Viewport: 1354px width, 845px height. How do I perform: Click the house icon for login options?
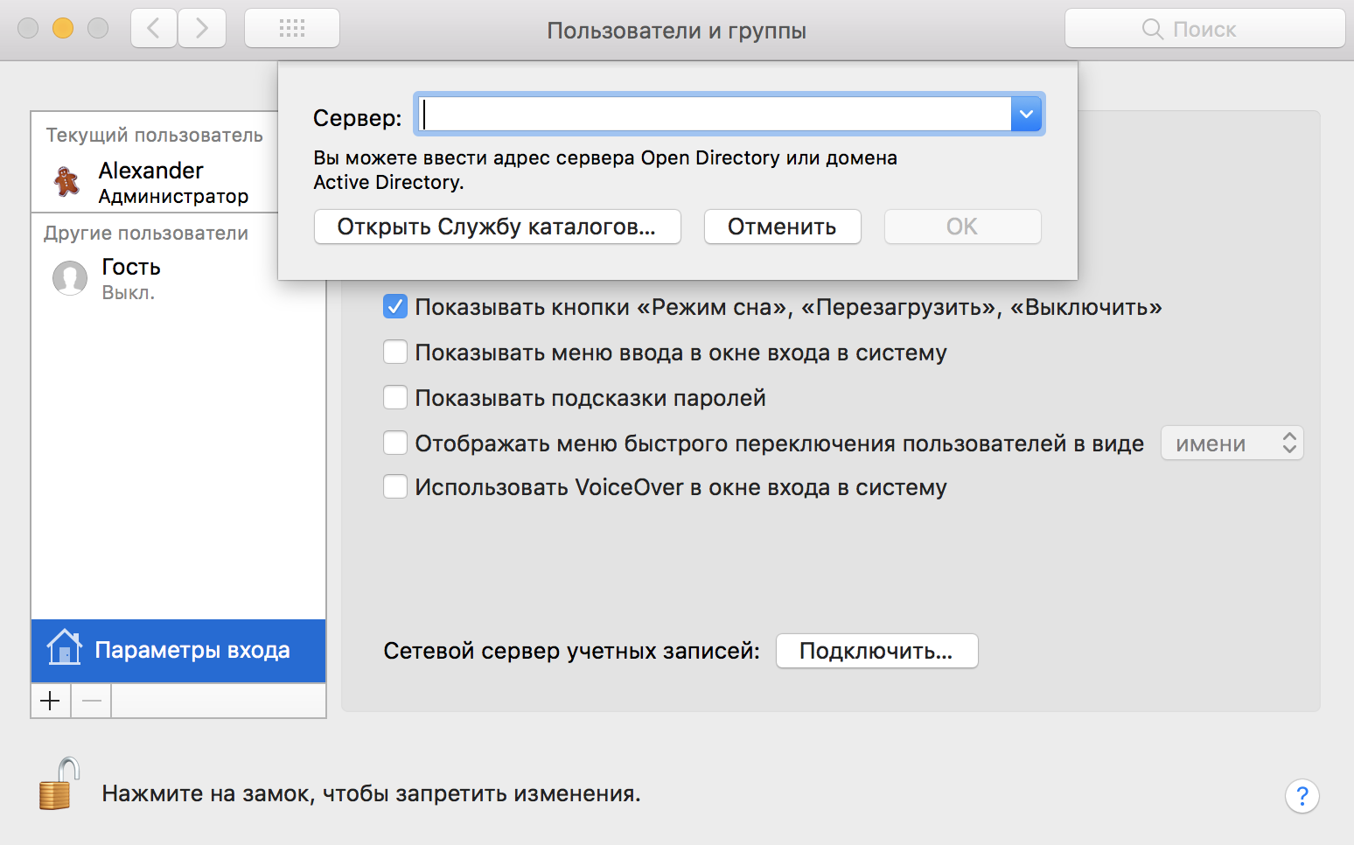click(x=65, y=648)
